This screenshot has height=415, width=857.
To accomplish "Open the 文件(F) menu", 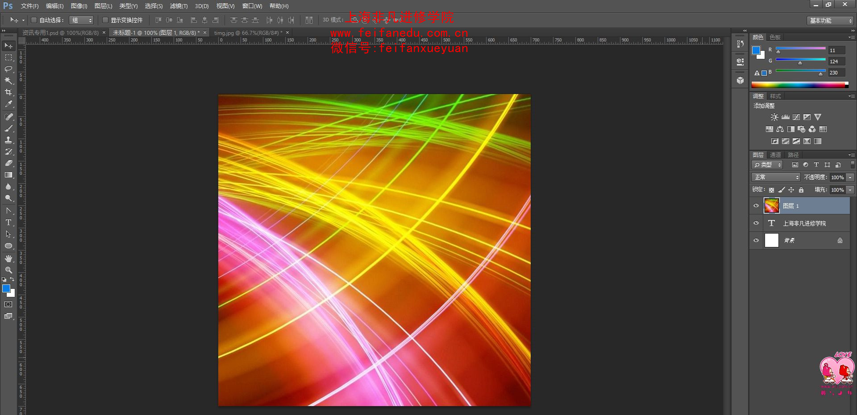I will 29,6.
